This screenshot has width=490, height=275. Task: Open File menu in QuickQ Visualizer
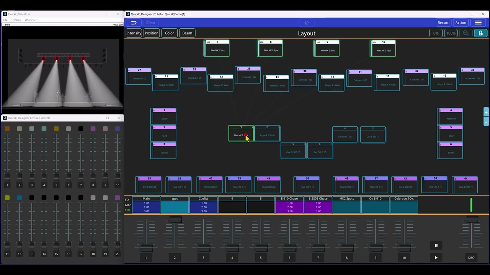[x=5, y=20]
